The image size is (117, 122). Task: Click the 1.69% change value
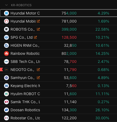[x=104, y=21]
